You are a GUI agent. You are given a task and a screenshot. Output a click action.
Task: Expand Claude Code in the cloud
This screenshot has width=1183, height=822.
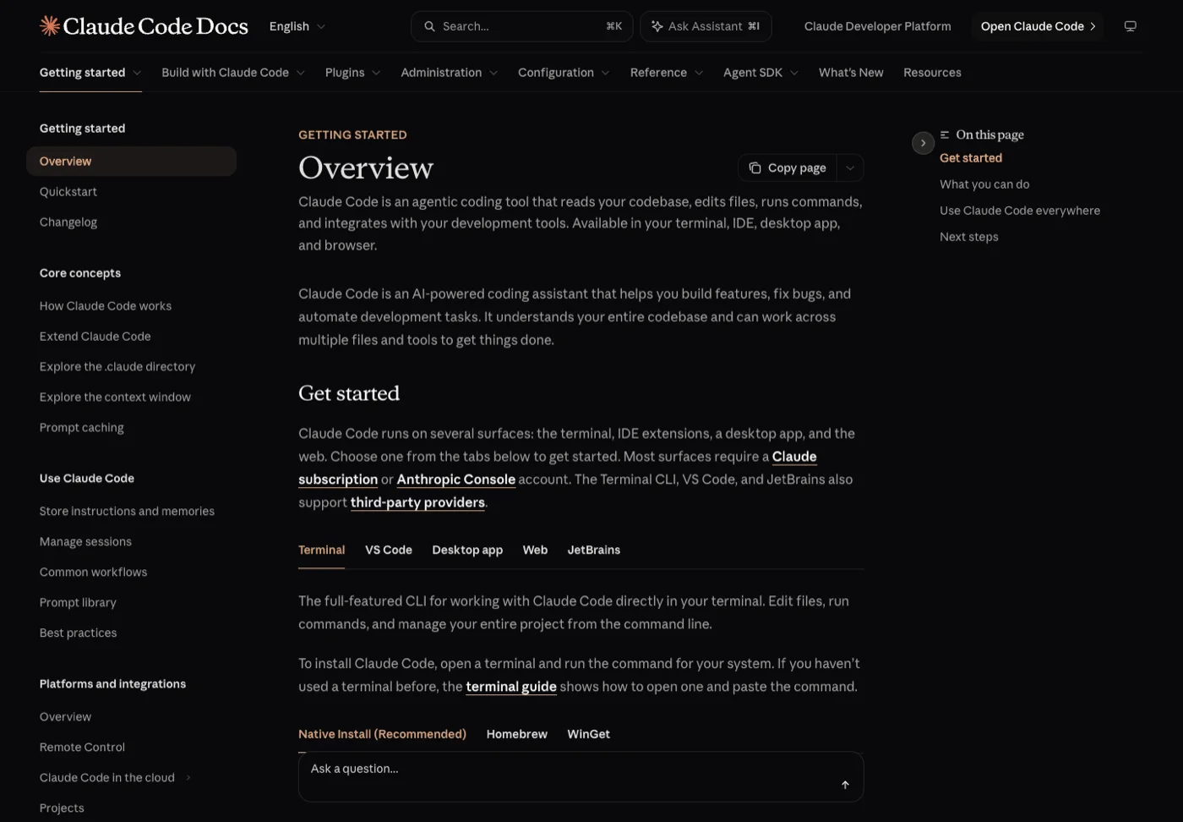[x=188, y=777]
